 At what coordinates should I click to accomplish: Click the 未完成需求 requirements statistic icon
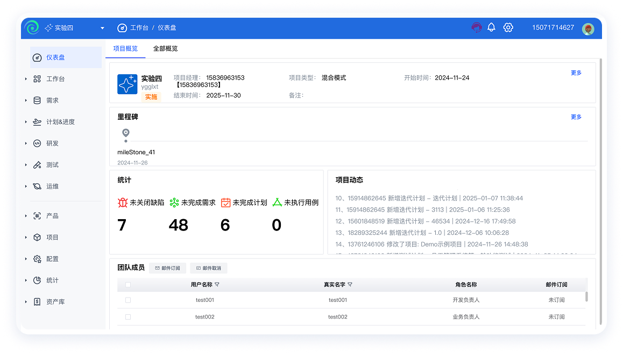[173, 203]
